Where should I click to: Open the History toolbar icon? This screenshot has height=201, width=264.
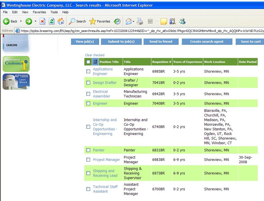point(117,21)
